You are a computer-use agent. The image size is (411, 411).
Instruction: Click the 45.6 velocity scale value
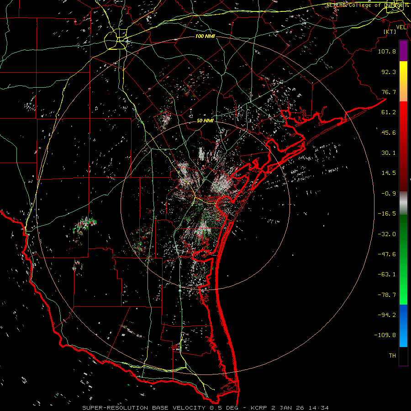pos(389,132)
